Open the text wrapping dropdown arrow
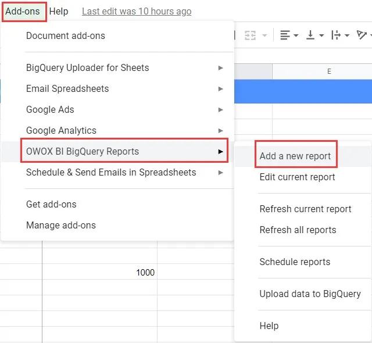Viewport: 372px width, 343px height. 347,35
